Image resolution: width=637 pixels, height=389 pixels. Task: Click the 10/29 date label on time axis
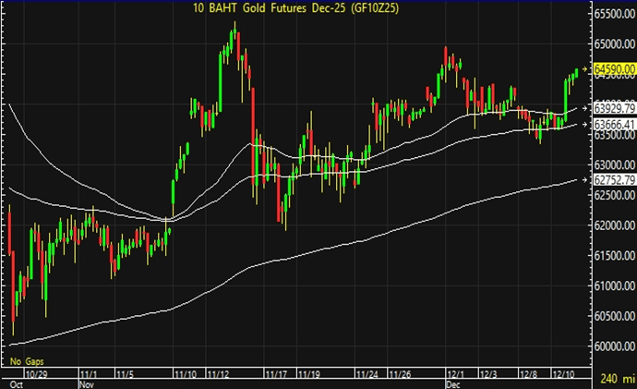point(35,373)
